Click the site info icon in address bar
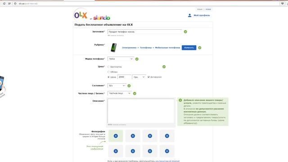 (x=15, y=4)
